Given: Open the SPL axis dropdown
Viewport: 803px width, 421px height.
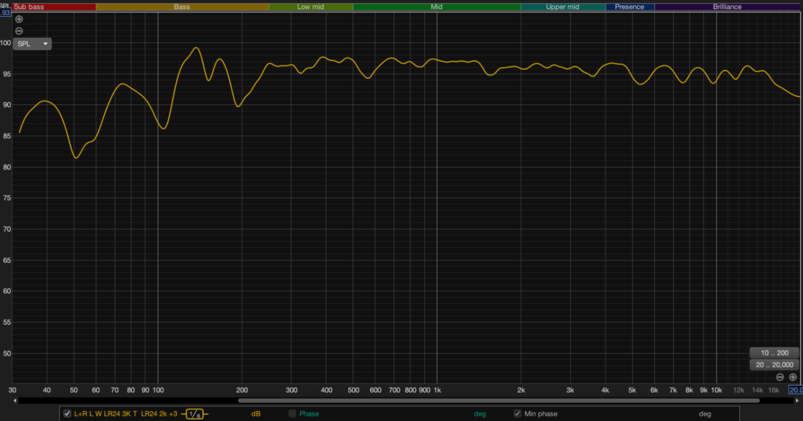Looking at the screenshot, I should pos(32,44).
